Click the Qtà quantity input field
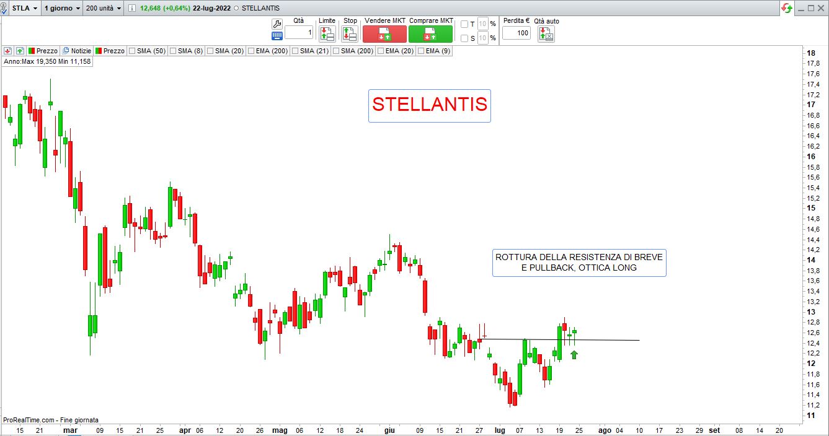Image resolution: width=829 pixels, height=436 pixels. pyautogui.click(x=299, y=33)
